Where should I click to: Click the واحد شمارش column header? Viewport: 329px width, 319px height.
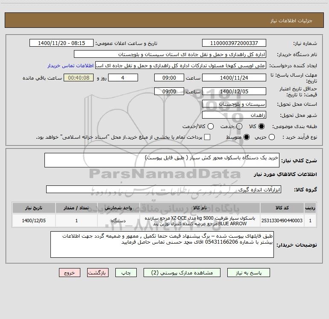click(118, 208)
